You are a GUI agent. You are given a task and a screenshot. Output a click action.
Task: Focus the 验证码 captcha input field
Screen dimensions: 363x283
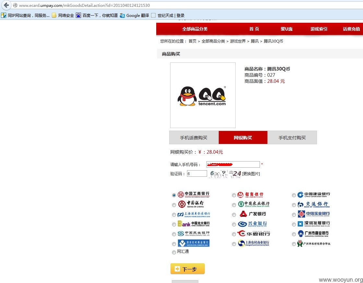click(x=197, y=174)
